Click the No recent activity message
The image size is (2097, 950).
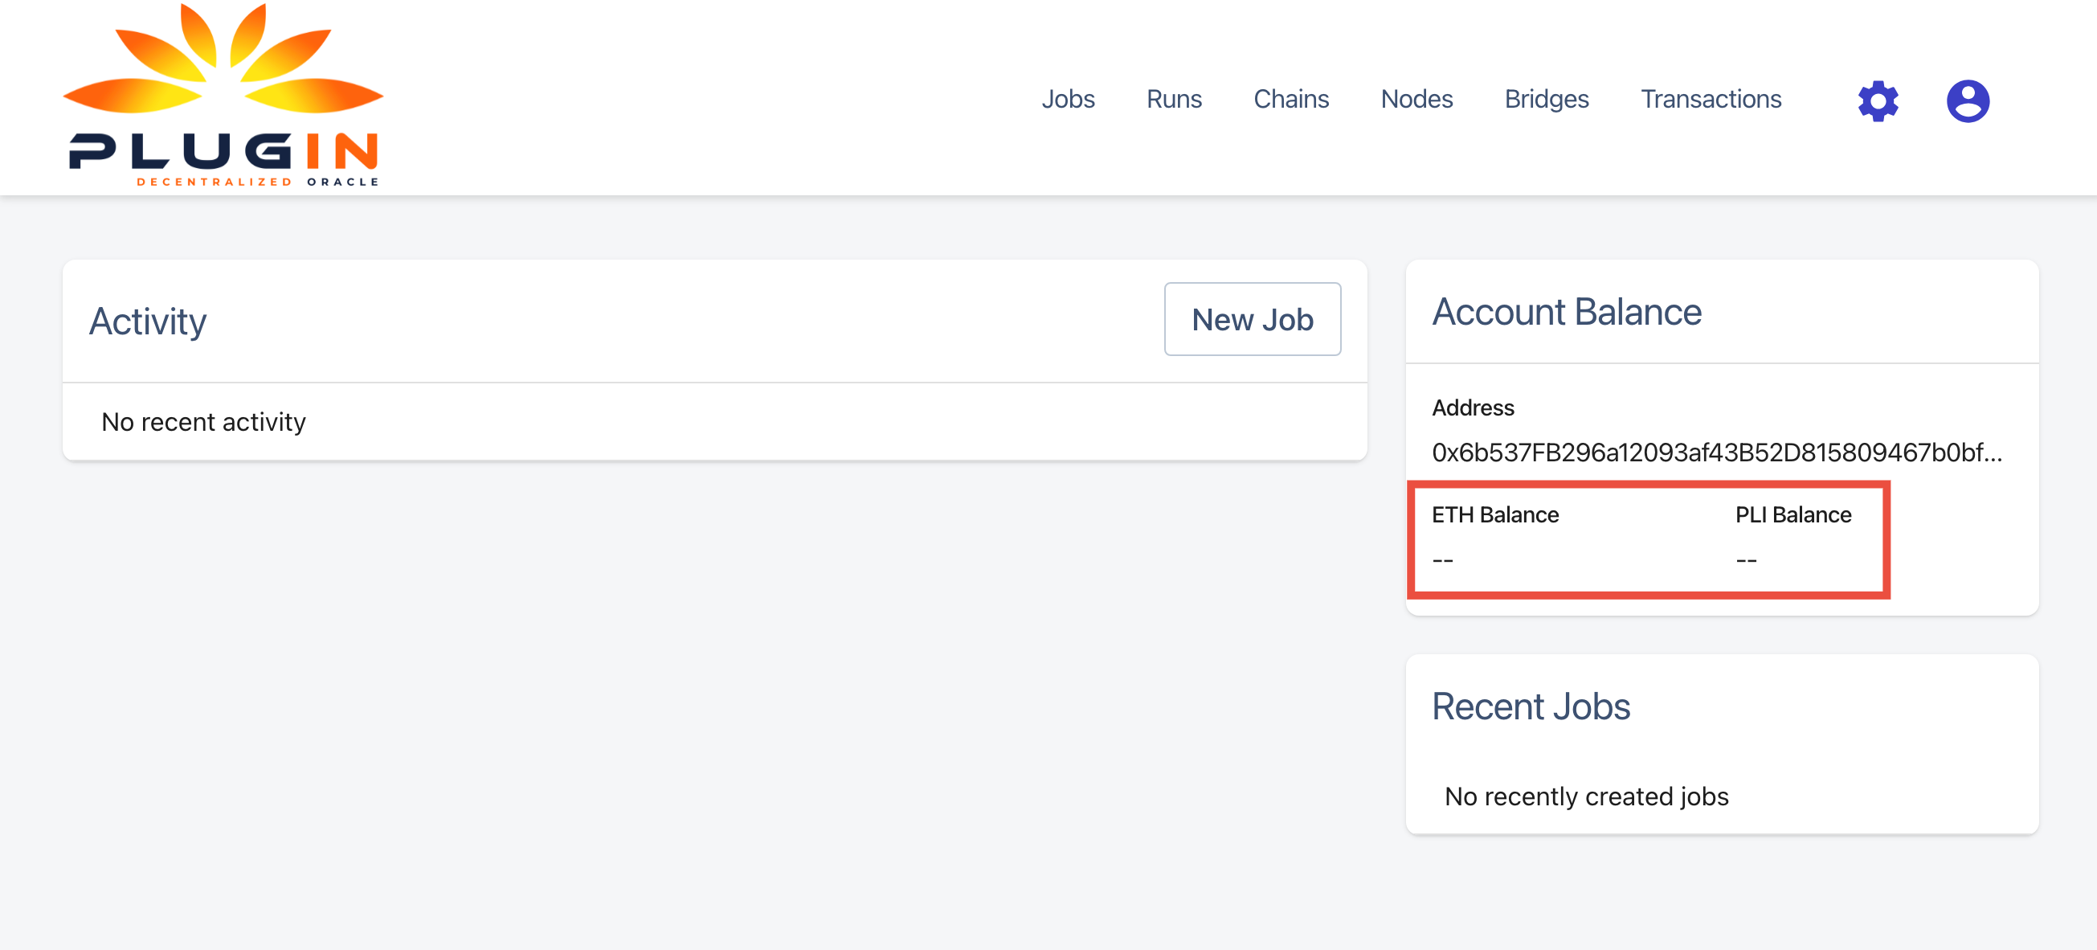click(x=202, y=421)
